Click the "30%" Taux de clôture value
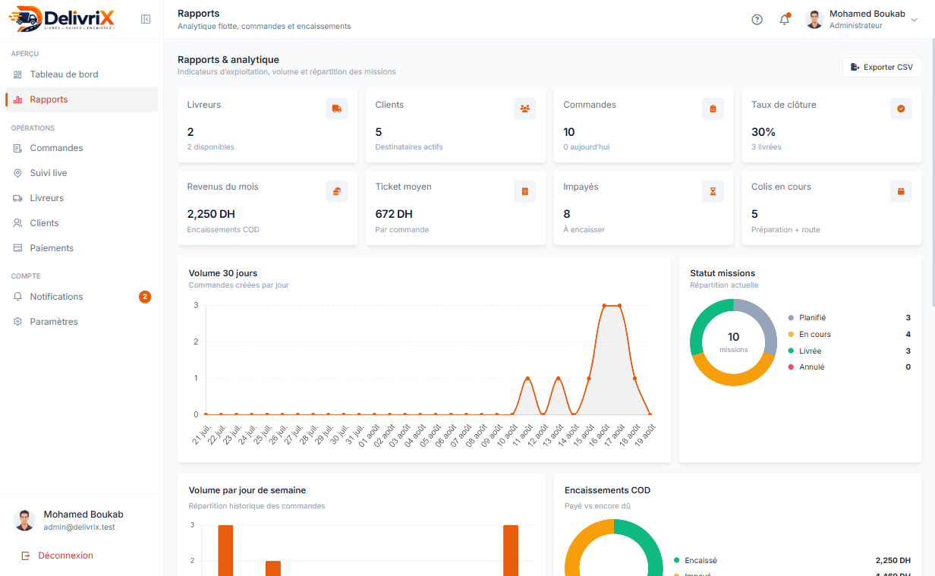 (x=763, y=132)
